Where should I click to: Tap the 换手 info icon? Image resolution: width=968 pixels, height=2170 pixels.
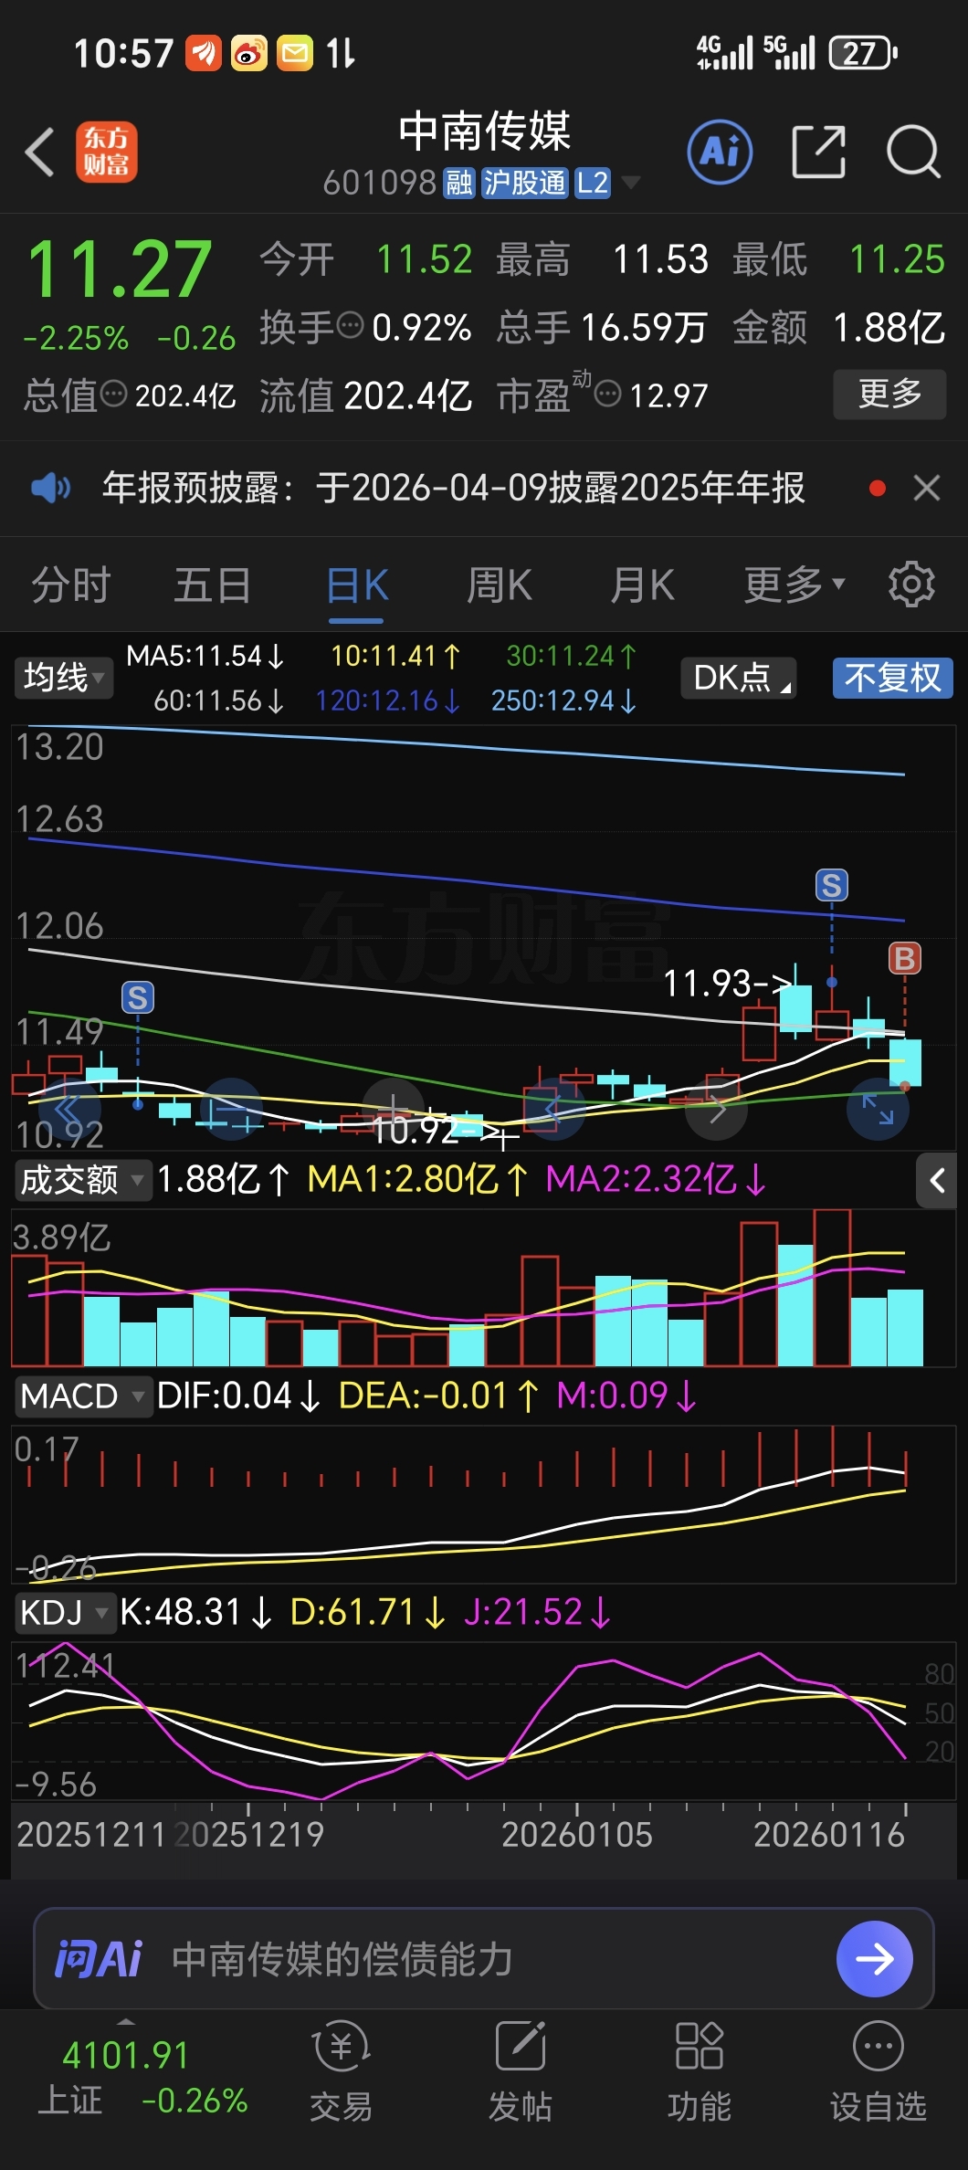(x=350, y=325)
